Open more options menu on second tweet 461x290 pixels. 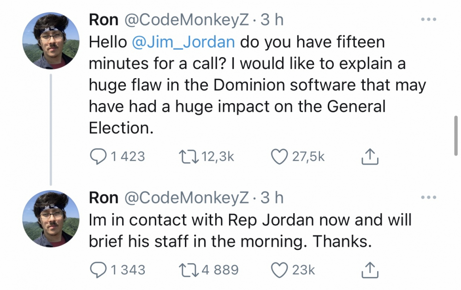click(428, 198)
